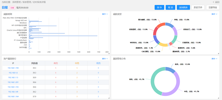This screenshot has height=100, width=222.
Task: Expand 操作 menu in 漏洞等级分布 panel
Action: point(214,59)
